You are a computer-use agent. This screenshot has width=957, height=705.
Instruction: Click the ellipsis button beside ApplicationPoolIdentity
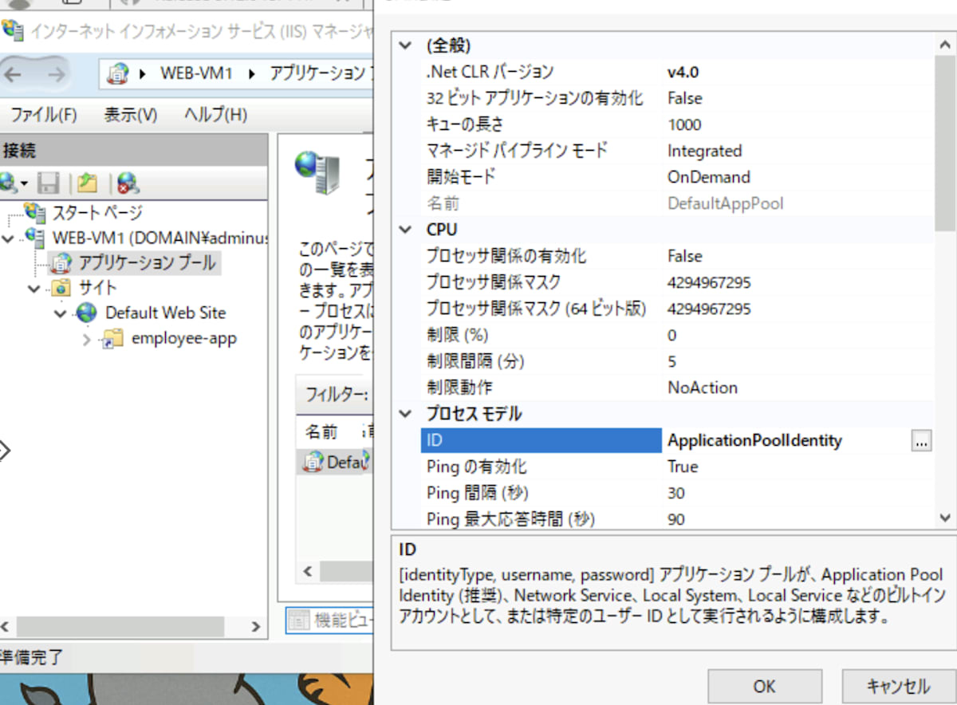coord(921,440)
